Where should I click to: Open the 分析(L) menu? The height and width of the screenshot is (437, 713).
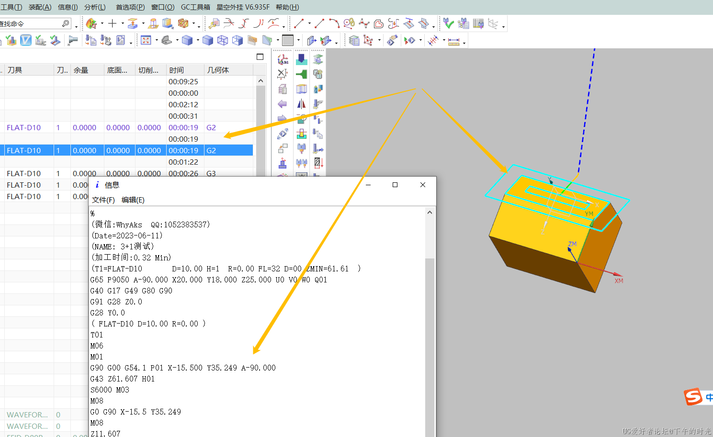(95, 7)
